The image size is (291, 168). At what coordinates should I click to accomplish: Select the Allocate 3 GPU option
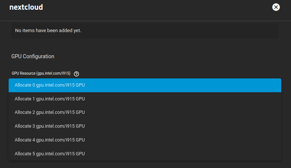pyautogui.click(x=145, y=126)
